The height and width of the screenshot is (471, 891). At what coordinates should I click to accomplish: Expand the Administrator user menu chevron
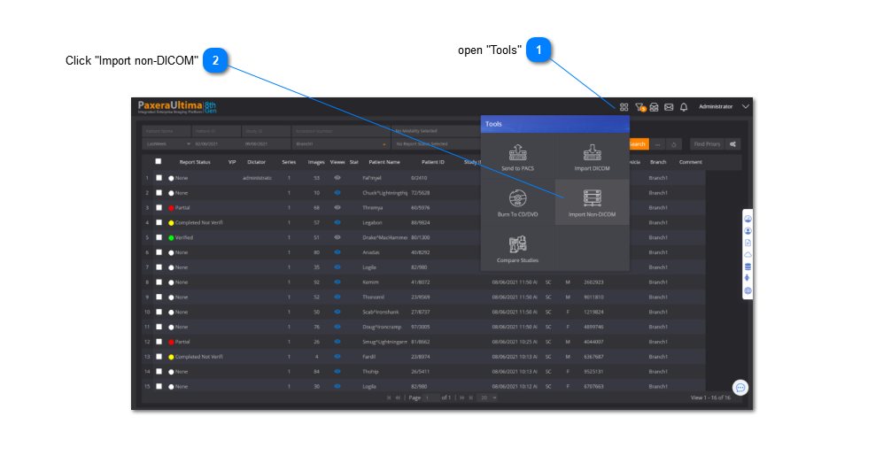click(x=746, y=107)
